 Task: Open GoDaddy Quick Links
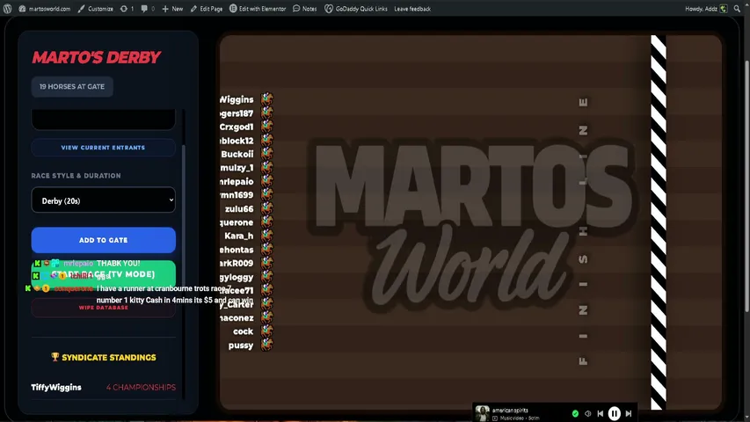pyautogui.click(x=356, y=9)
